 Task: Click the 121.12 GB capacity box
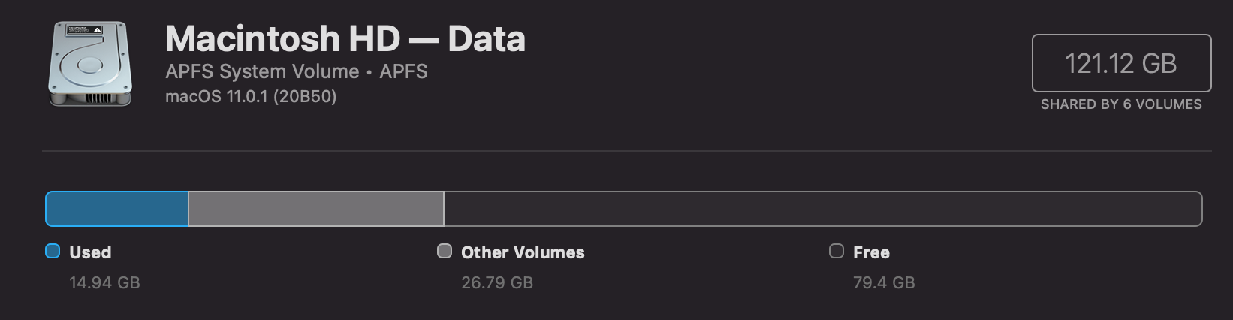click(1121, 63)
